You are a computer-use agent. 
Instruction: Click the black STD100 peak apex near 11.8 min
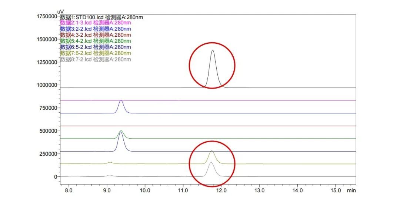(x=213, y=50)
